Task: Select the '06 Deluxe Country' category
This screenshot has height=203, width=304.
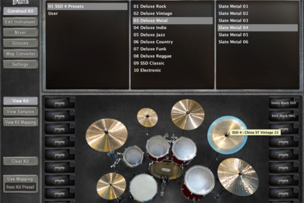Action: tap(173, 42)
